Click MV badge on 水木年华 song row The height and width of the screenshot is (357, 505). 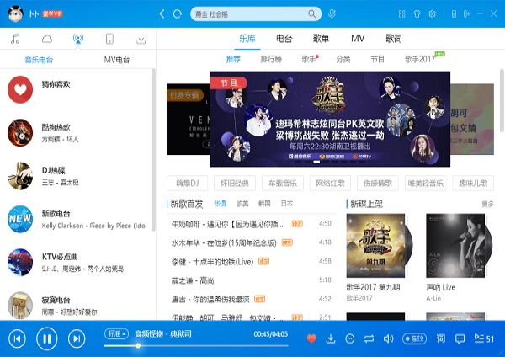[x=287, y=242]
